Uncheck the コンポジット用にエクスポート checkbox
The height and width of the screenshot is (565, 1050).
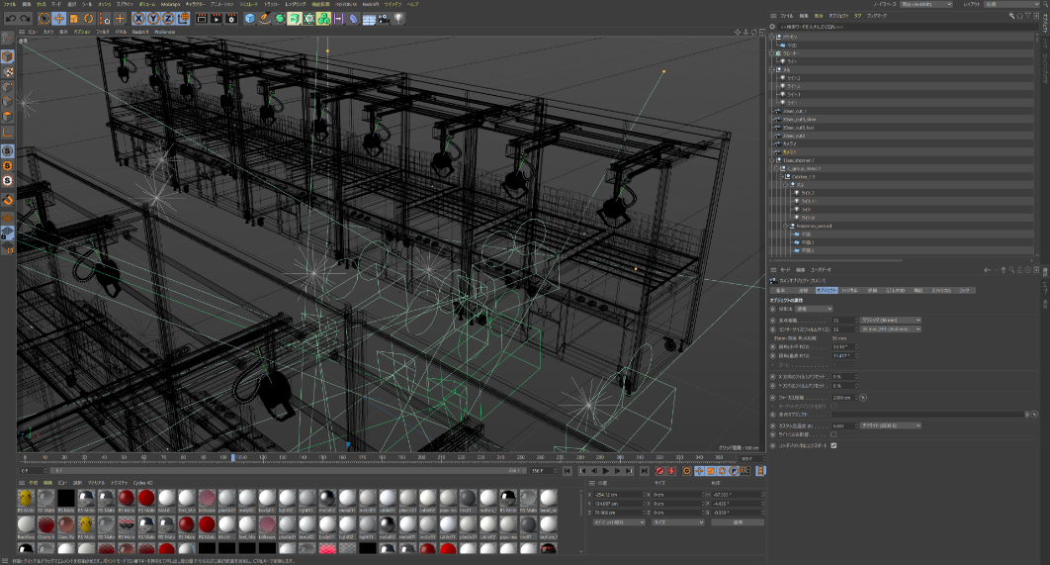[x=834, y=445]
